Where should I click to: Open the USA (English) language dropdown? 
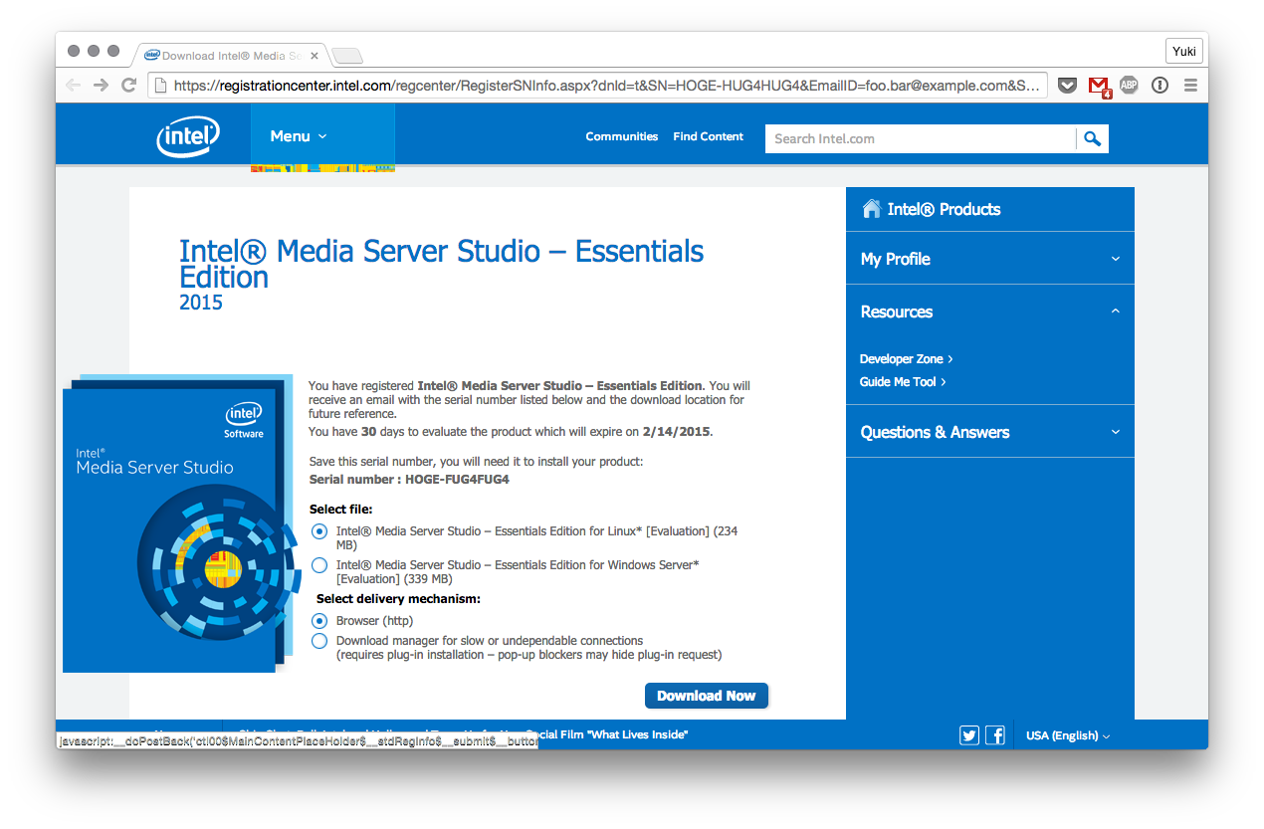click(1068, 735)
